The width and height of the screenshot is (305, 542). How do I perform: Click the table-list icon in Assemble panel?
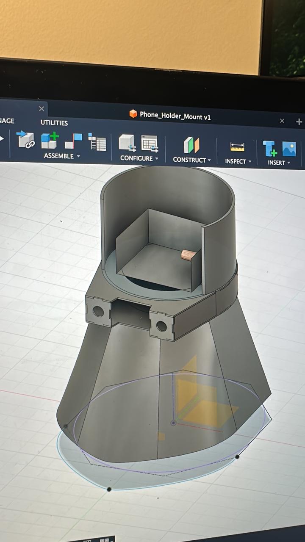click(x=97, y=142)
